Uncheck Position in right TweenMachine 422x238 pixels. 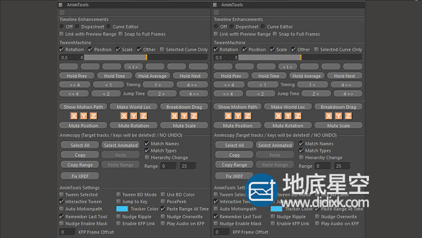tap(244, 50)
